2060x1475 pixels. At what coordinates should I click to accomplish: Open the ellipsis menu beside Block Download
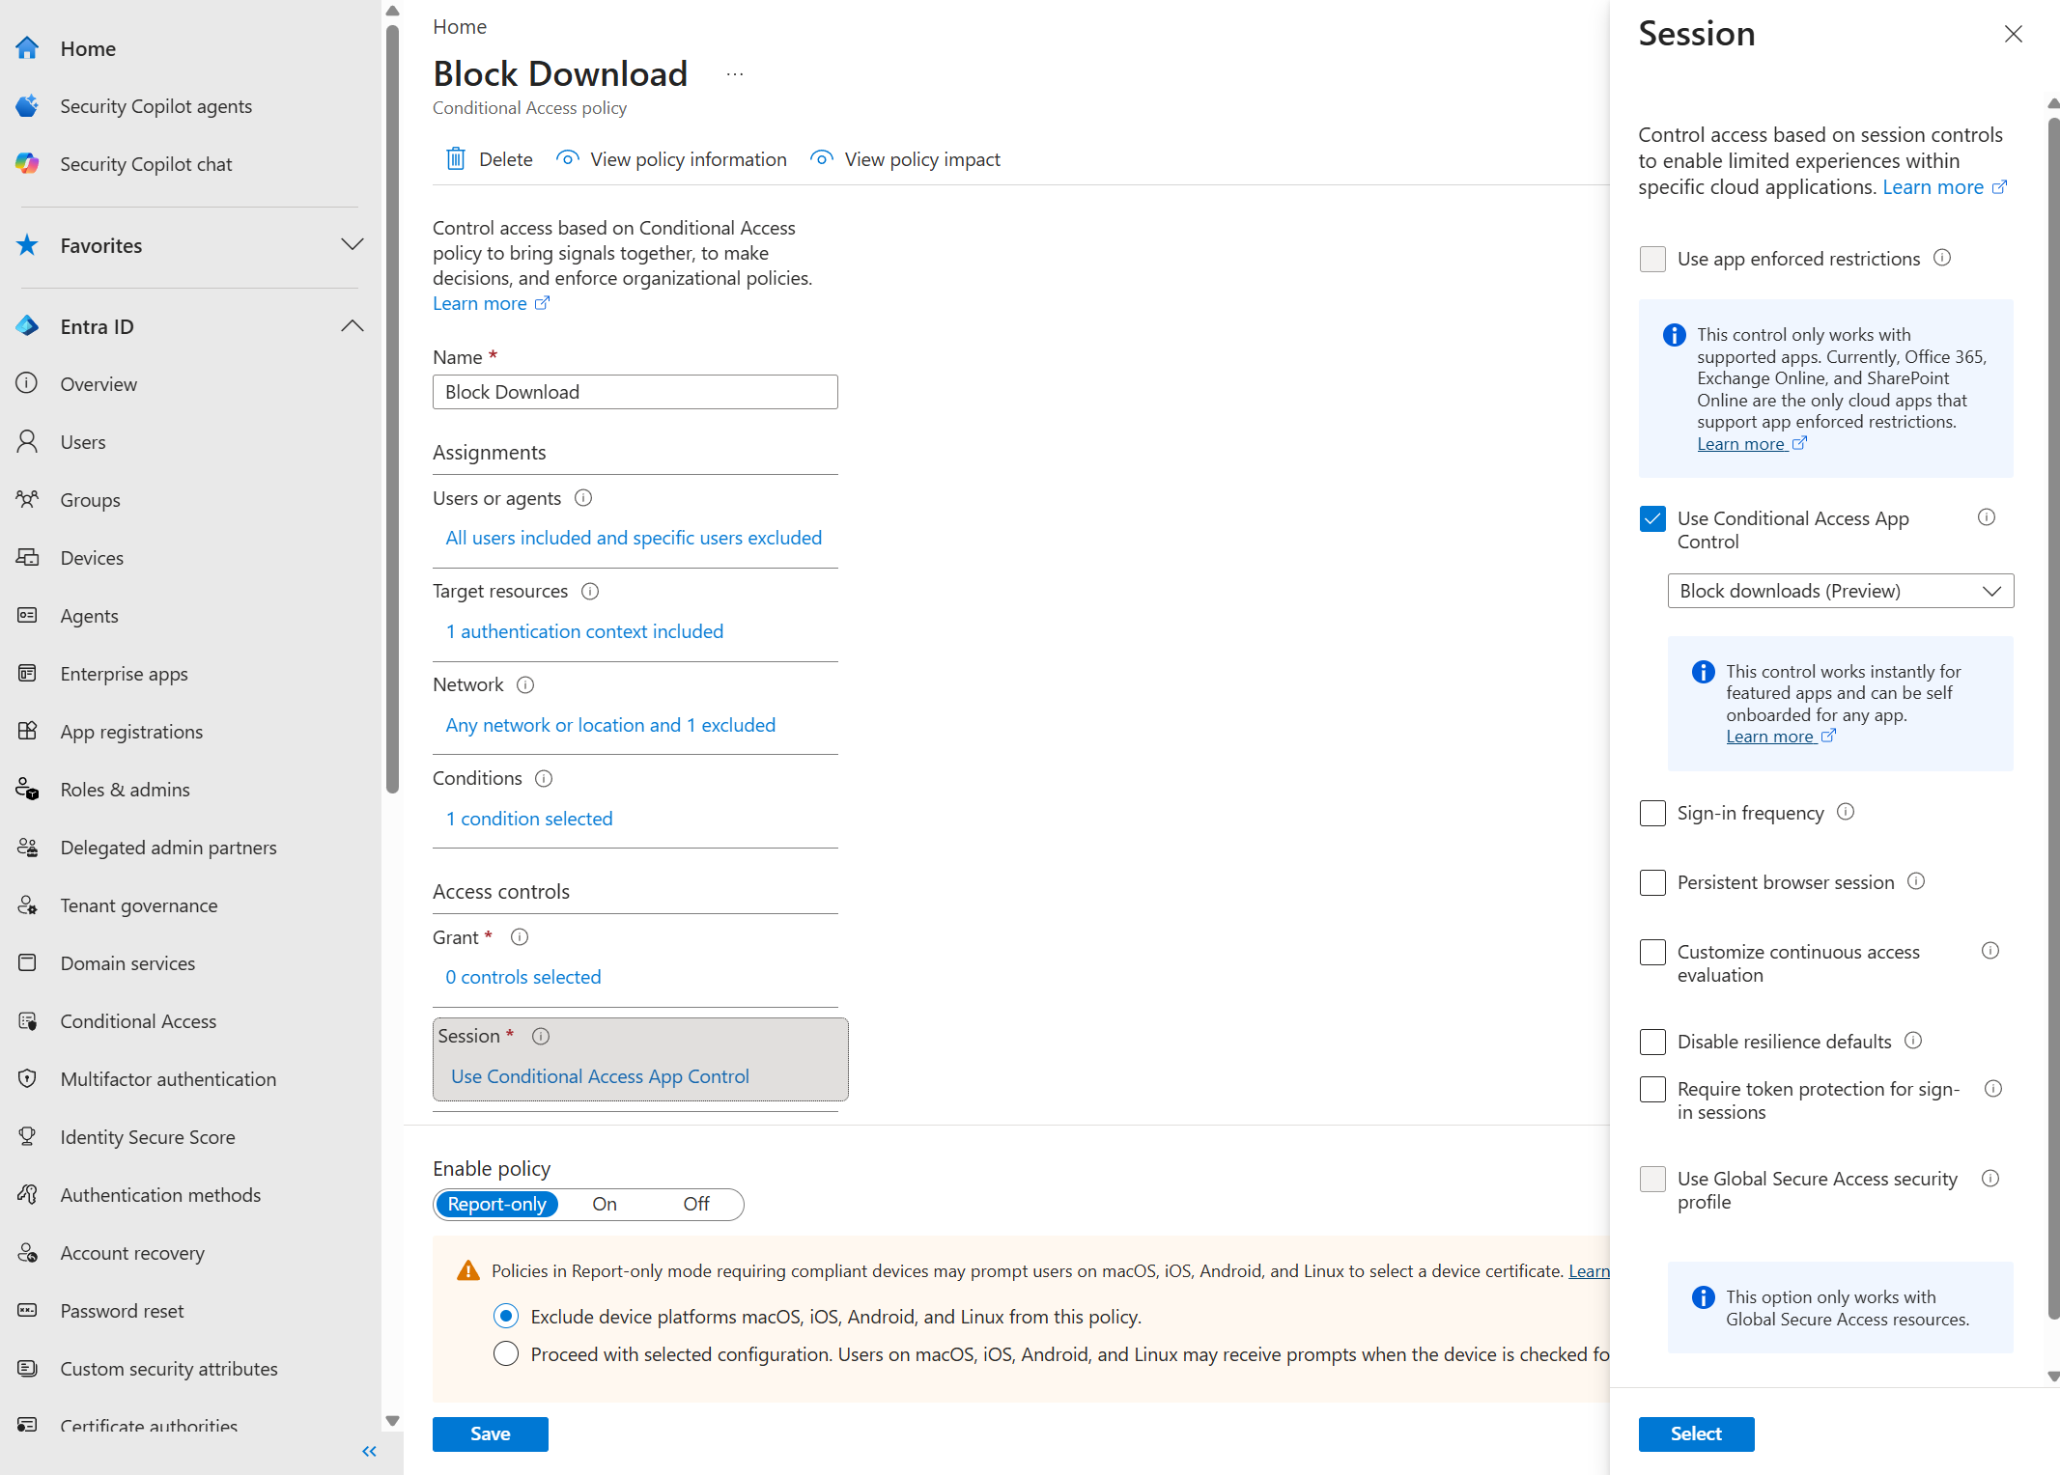tap(735, 74)
